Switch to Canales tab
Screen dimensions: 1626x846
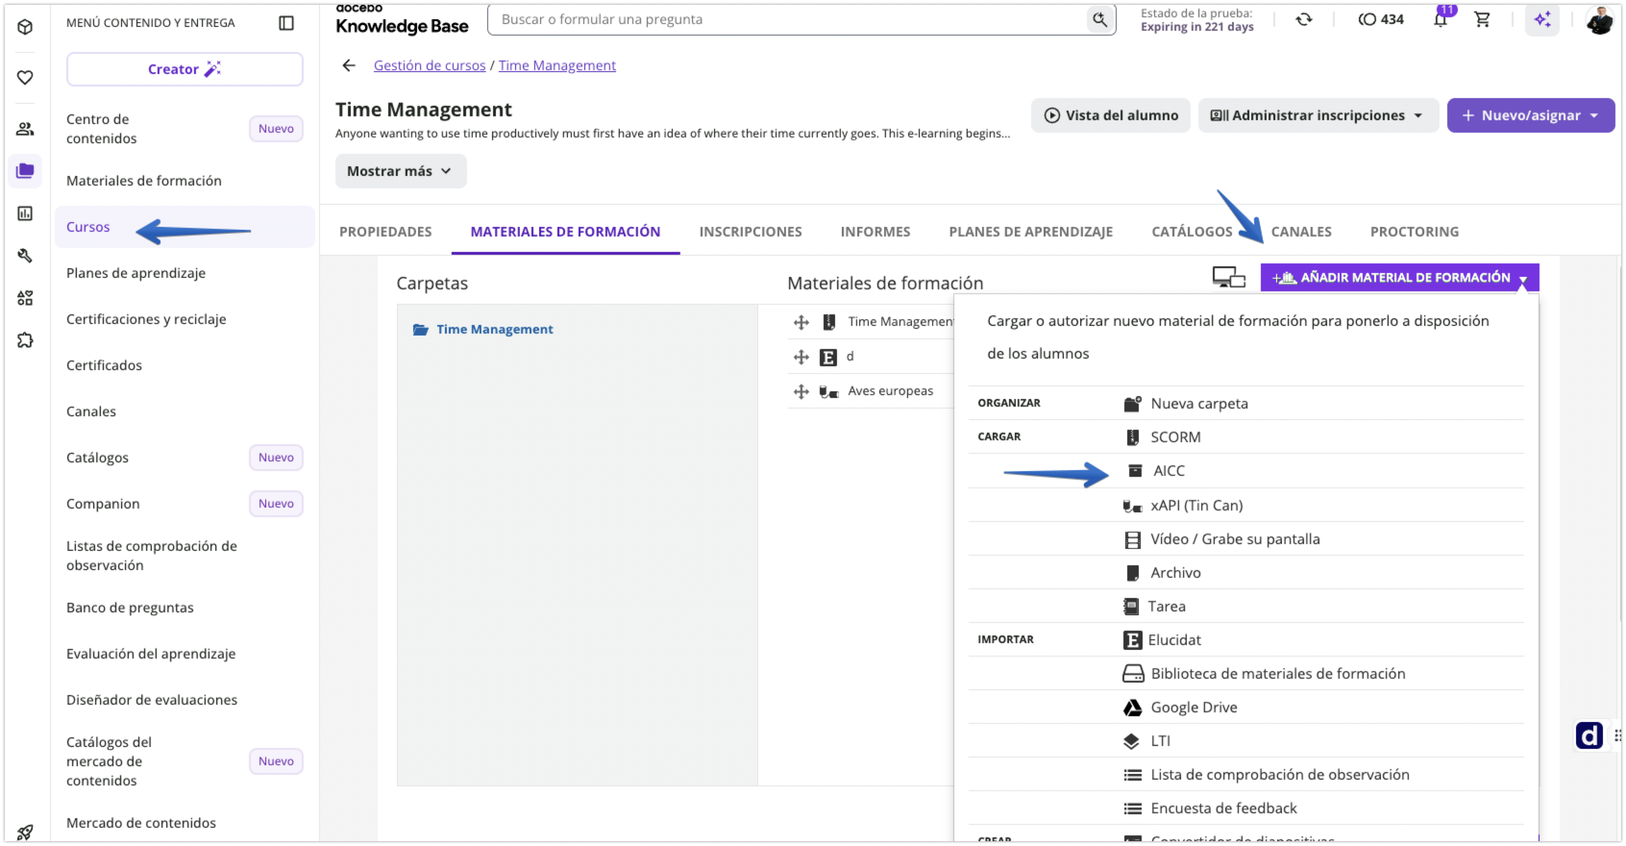pyautogui.click(x=1301, y=232)
